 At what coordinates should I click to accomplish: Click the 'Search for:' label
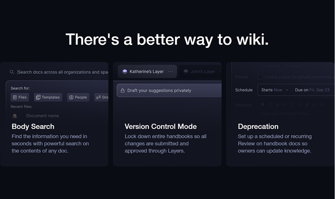tap(20, 88)
